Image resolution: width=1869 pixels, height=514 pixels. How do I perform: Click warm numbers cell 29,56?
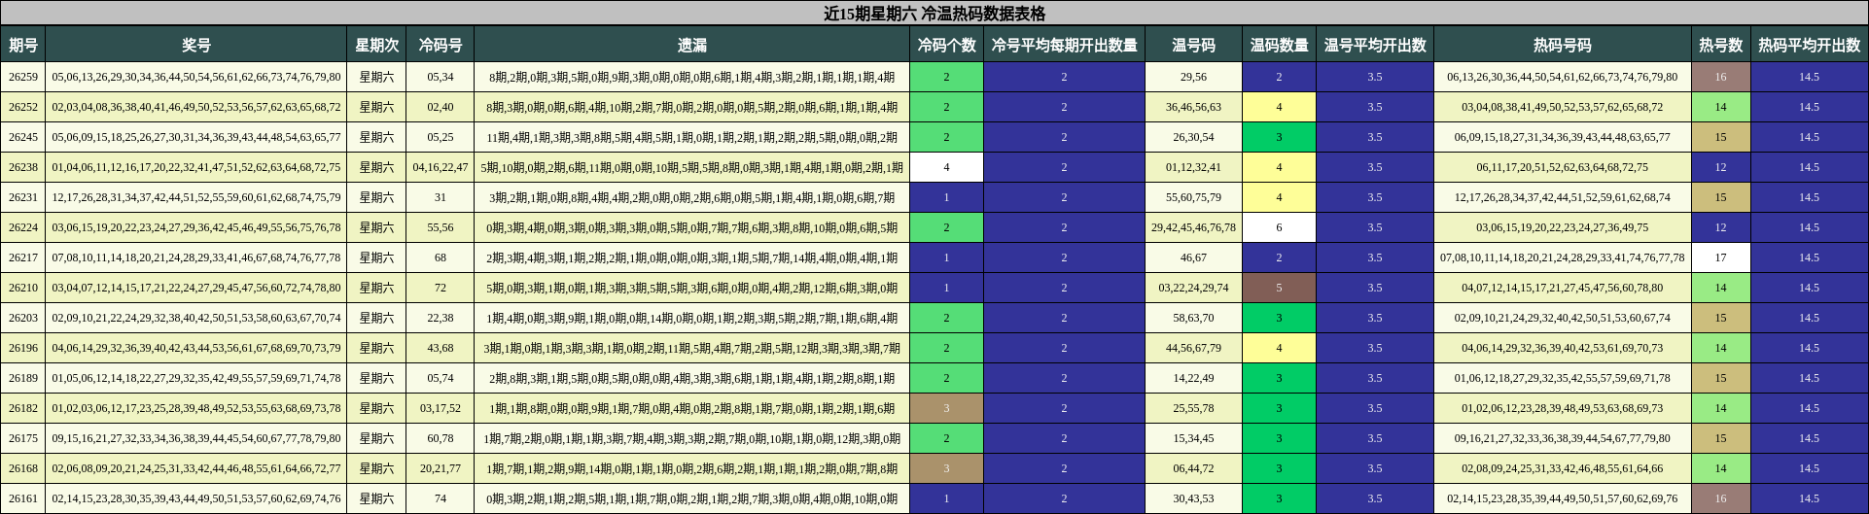click(x=1193, y=77)
